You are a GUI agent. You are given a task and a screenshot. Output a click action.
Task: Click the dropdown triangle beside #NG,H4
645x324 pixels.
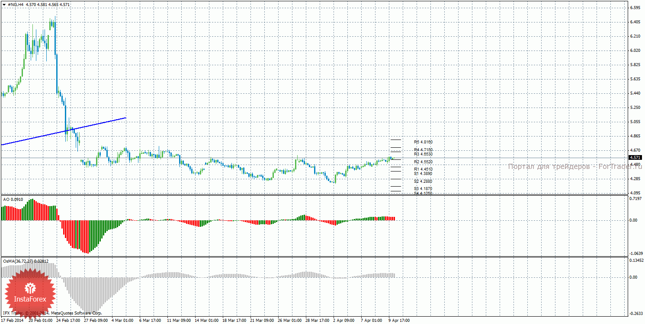click(x=4, y=4)
